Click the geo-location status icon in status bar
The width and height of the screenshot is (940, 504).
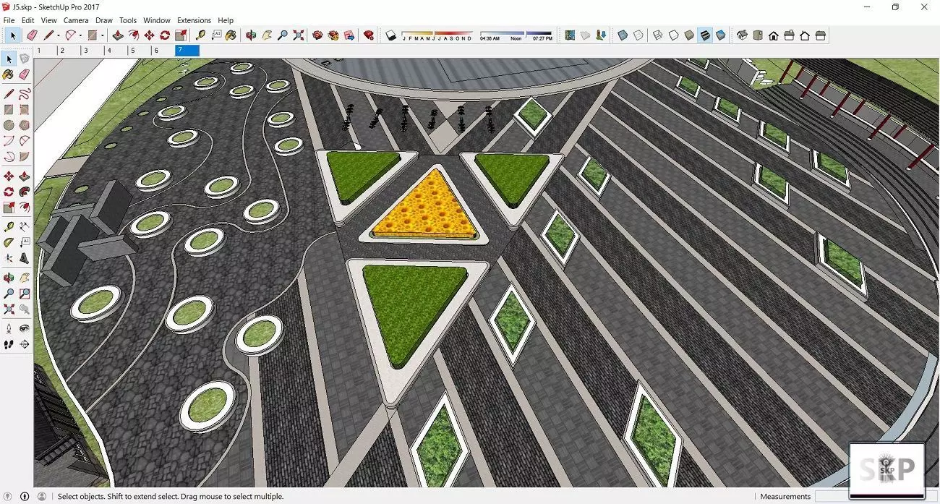[9, 496]
